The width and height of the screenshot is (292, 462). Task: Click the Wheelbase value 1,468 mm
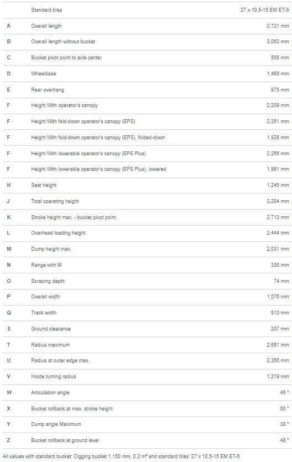click(278, 74)
